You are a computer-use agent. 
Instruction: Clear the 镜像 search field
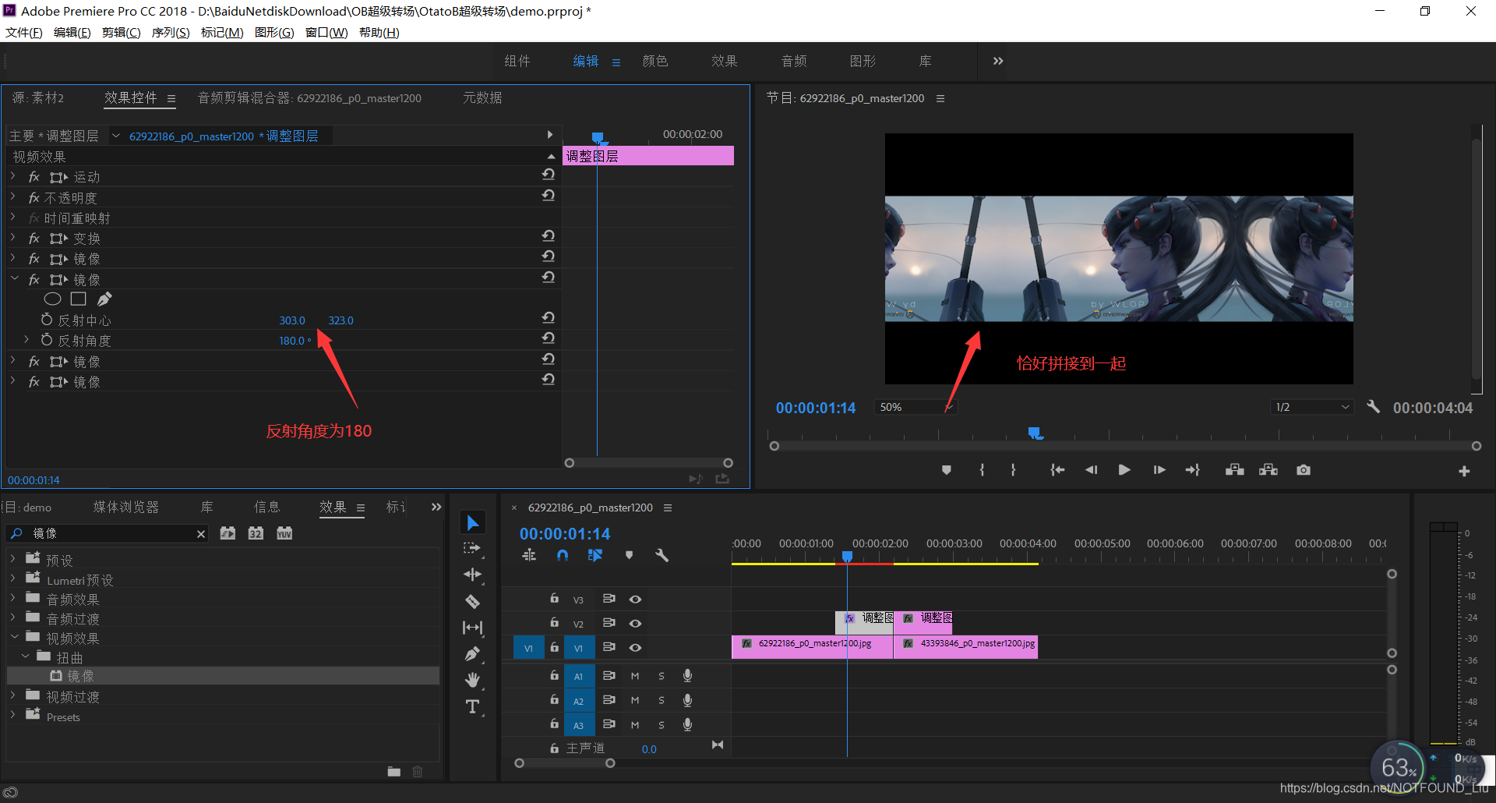tap(201, 533)
